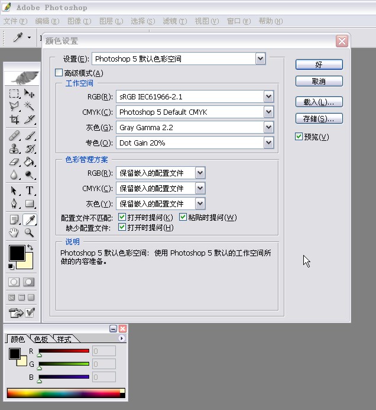
Task: Open the eyedropper tool preset picker arrow
Action: tap(30, 38)
